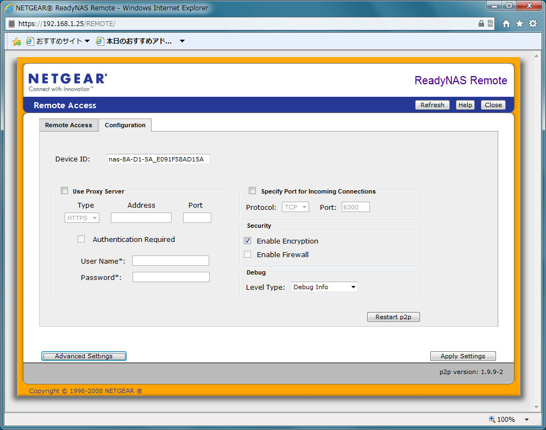The width and height of the screenshot is (546, 430).
Task: Open the Debug Level Type dropdown
Action: [324, 287]
